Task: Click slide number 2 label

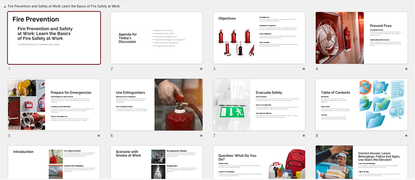Action: pyautogui.click(x=112, y=69)
